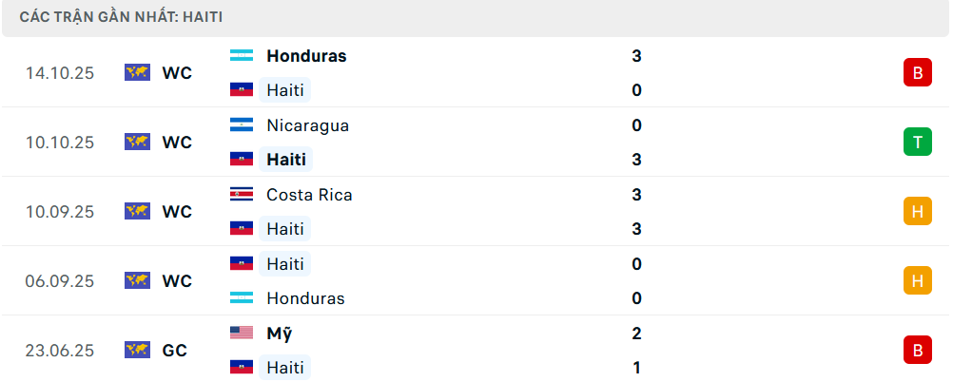The image size is (953, 382).
Task: Open the Nicaragua team link
Action: [307, 125]
